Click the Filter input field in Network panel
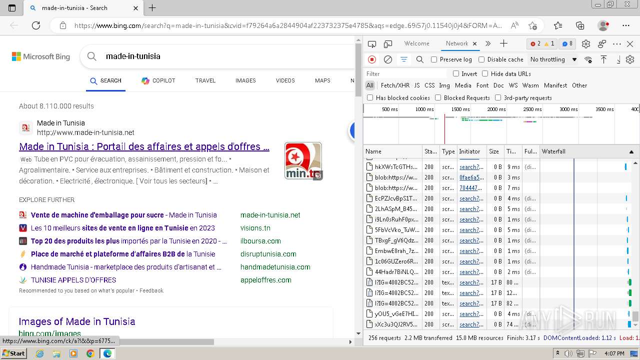 [x=405, y=73]
